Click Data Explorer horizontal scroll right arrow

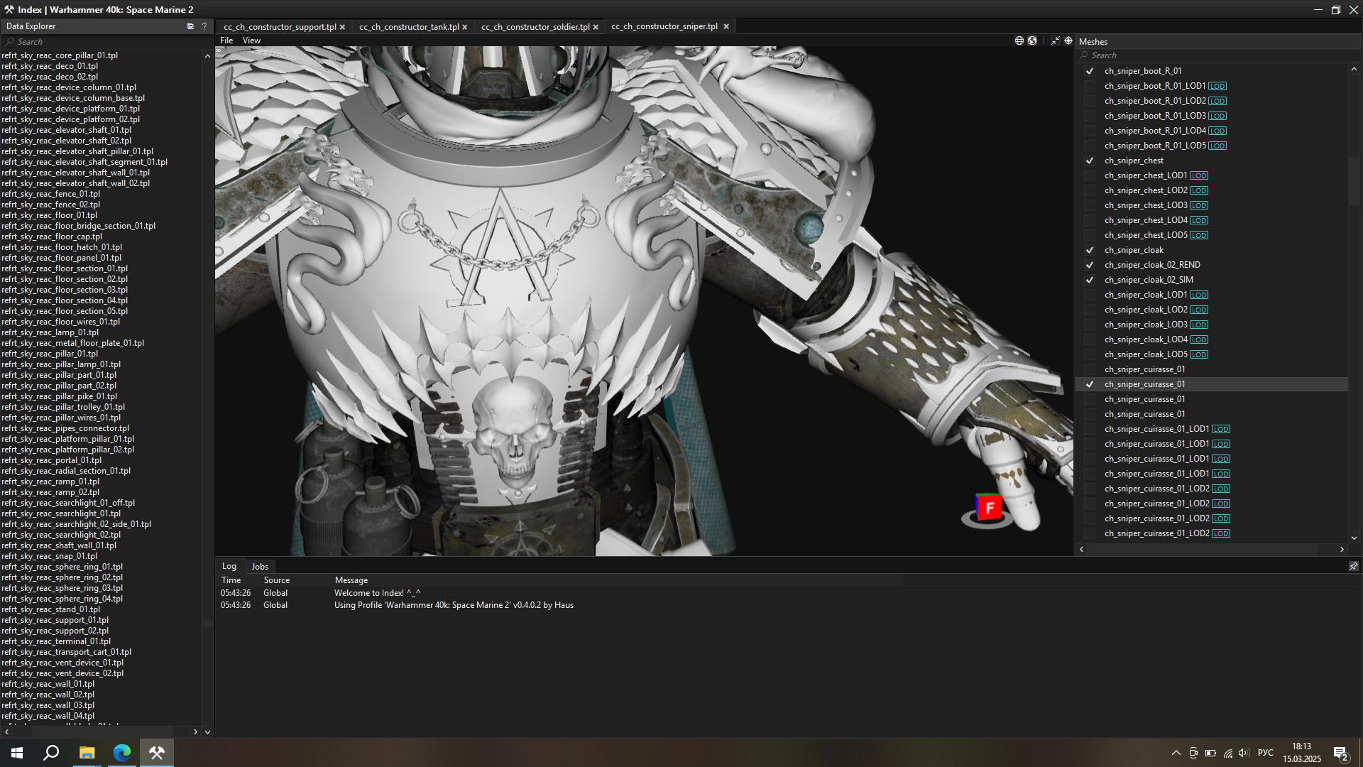(x=195, y=731)
